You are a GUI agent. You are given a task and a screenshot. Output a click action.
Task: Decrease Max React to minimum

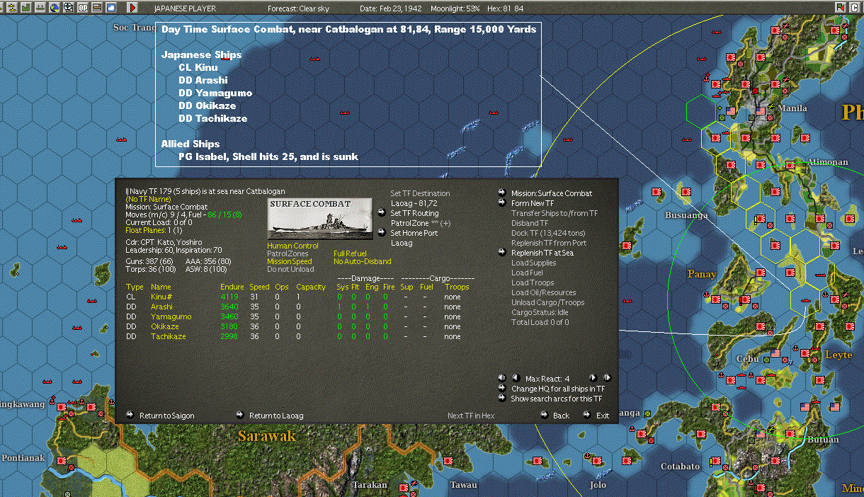(502, 378)
